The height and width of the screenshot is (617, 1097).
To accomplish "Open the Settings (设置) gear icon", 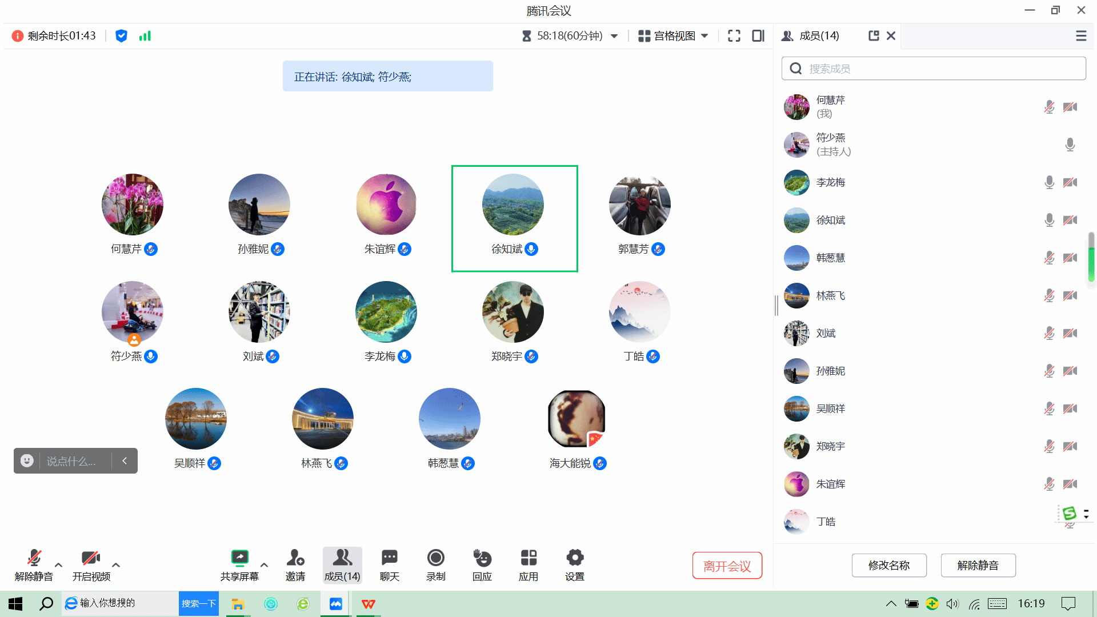I will tap(574, 558).
